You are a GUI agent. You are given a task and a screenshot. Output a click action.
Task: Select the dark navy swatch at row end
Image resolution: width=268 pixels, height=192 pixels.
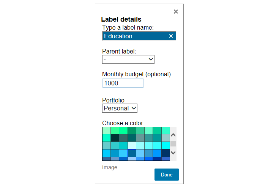coord(166,153)
